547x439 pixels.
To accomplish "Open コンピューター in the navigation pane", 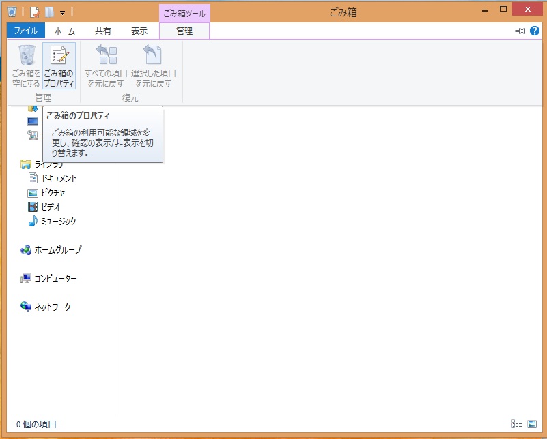I will pyautogui.click(x=55, y=279).
